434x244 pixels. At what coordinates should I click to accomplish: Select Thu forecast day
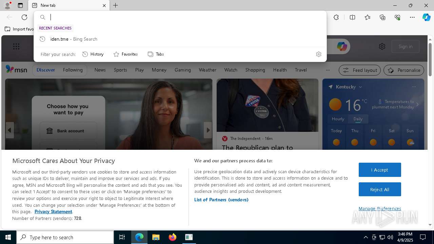click(x=355, y=137)
